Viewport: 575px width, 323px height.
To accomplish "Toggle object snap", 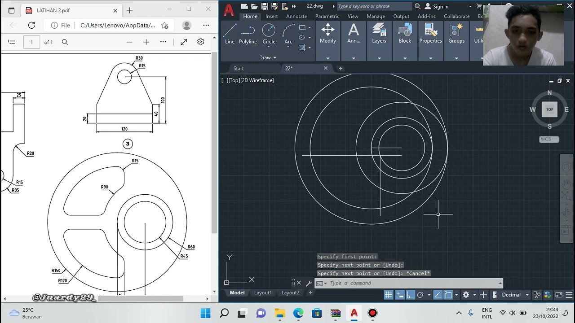I will click(x=448, y=295).
